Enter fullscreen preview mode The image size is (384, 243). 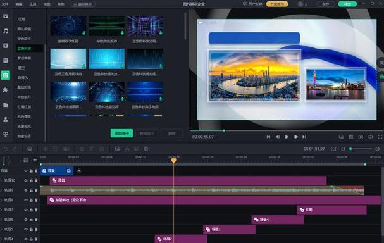coord(380,137)
